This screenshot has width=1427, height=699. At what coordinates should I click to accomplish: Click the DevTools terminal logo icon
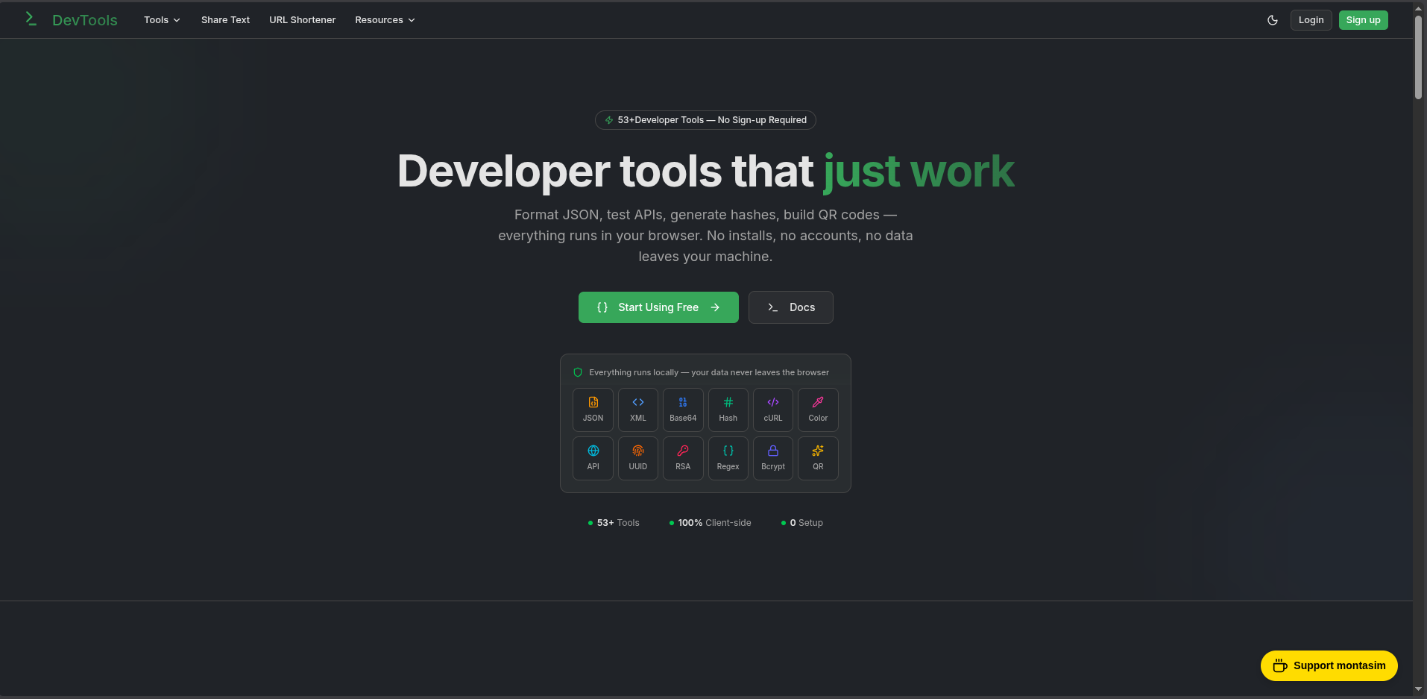tap(31, 19)
